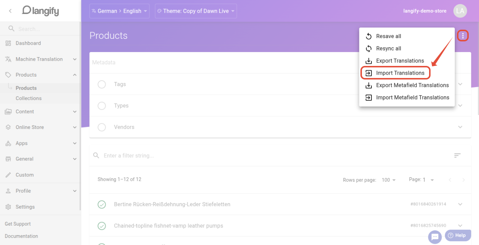Click the Settings gear icon
Viewport: 479px width, 245px height.
tap(8, 207)
